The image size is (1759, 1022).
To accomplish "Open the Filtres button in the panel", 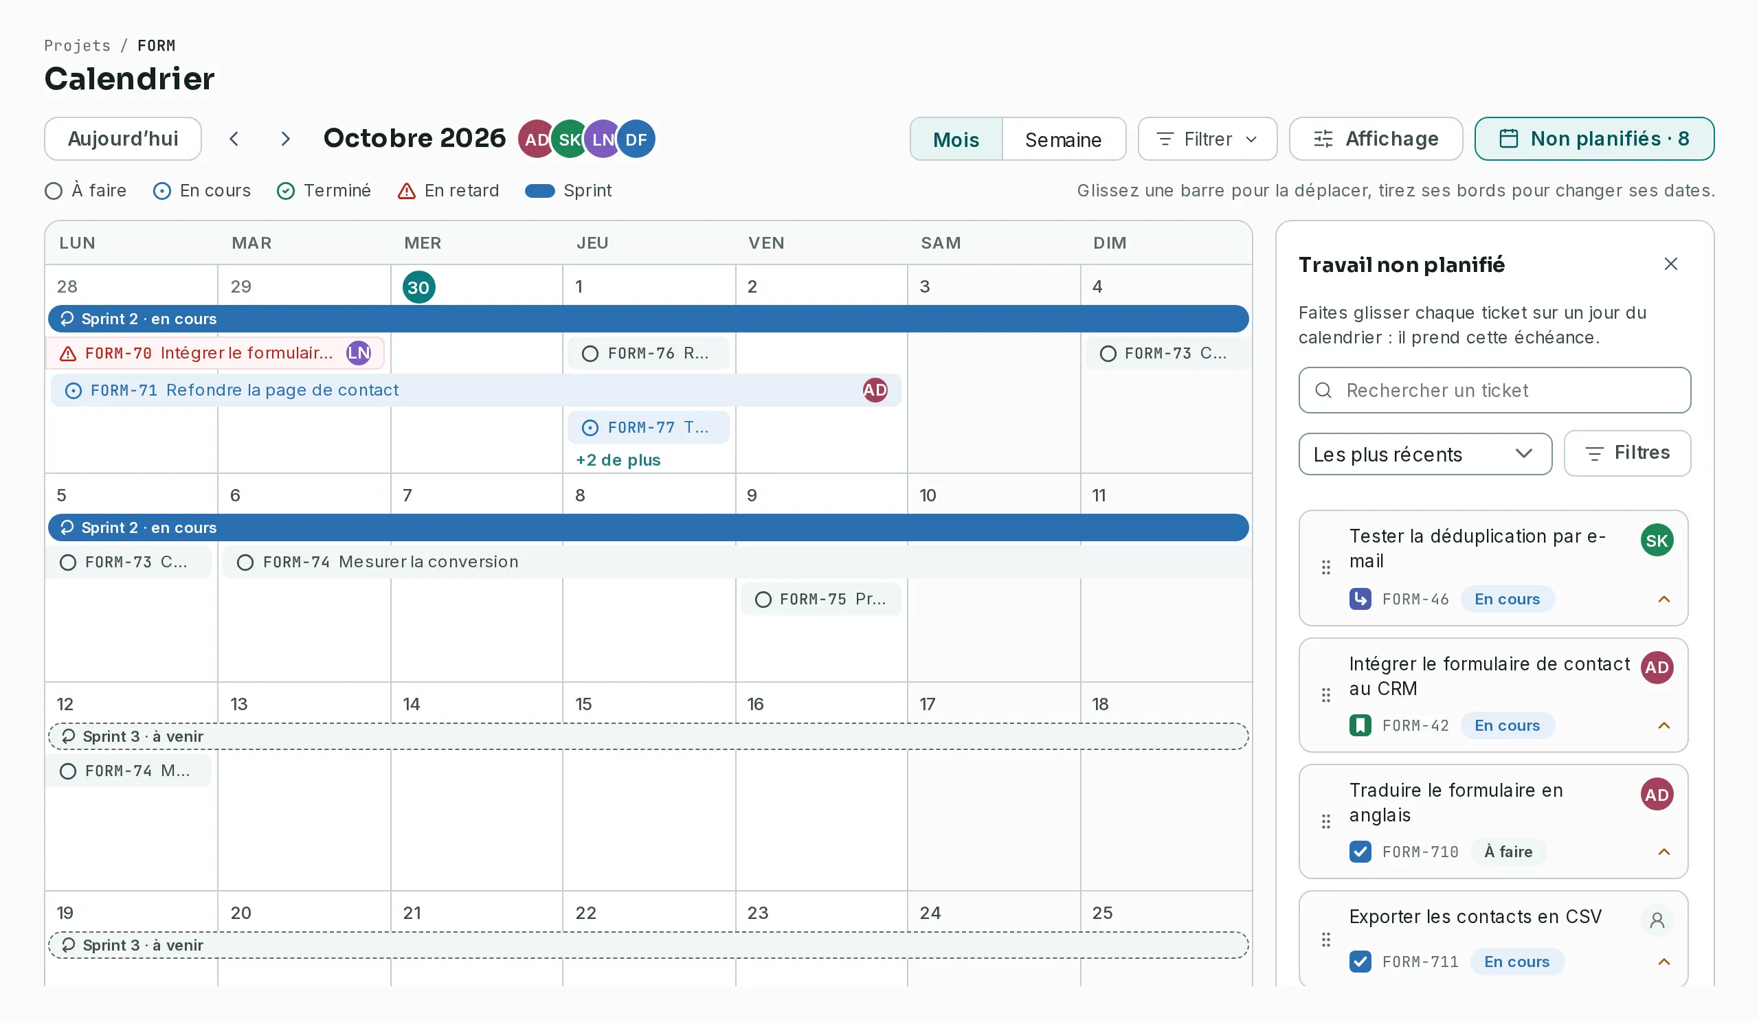I will (x=1627, y=453).
